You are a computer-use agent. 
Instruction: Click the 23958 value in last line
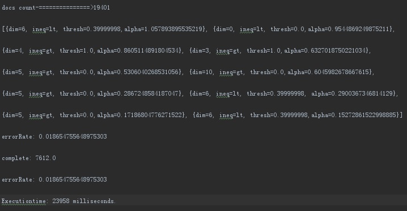point(61,201)
